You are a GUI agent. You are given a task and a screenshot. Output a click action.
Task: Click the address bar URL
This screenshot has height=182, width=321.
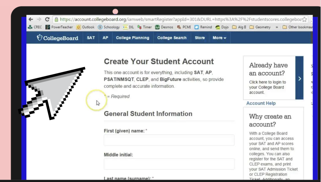180,19
